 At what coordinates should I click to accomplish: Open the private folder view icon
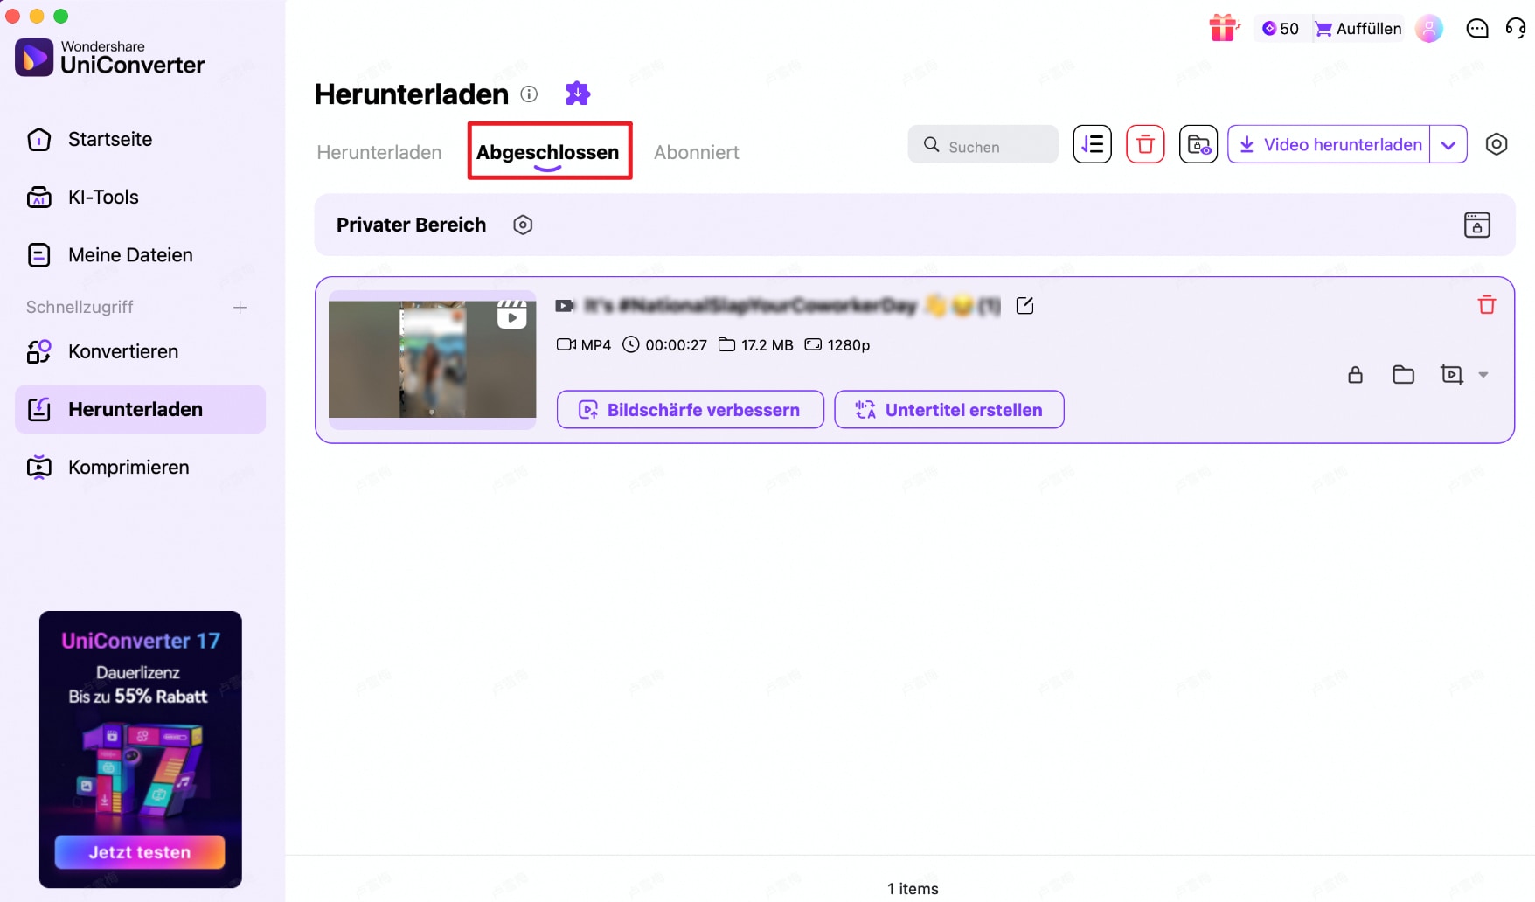[1198, 144]
